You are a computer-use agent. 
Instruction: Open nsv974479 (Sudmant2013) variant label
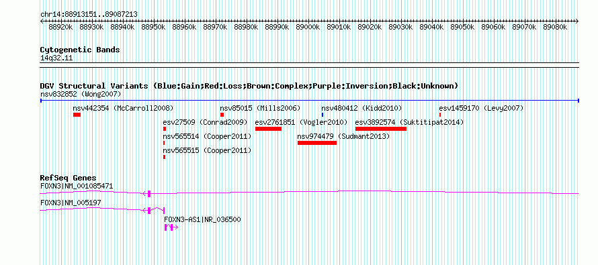pos(343,136)
